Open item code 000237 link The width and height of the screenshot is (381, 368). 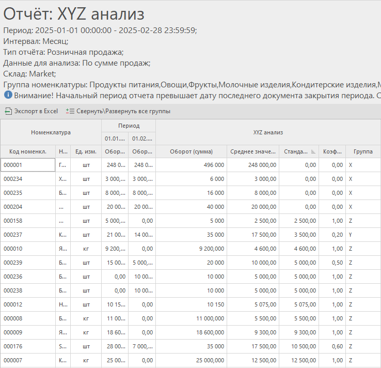pyautogui.click(x=12, y=235)
